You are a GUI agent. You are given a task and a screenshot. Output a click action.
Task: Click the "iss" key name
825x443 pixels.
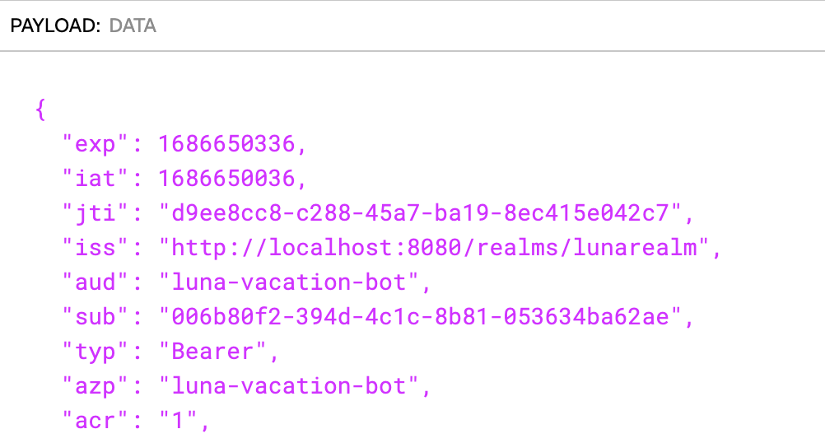96,248
